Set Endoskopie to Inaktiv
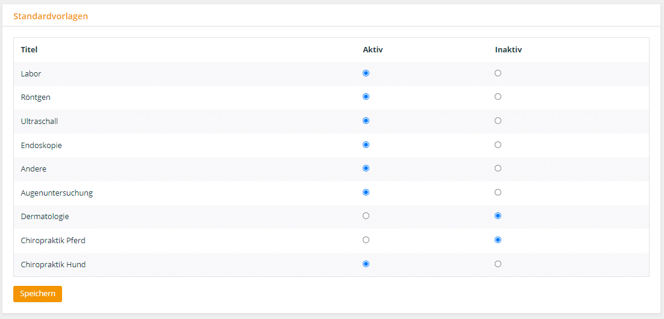The width and height of the screenshot is (664, 319). coord(498,144)
